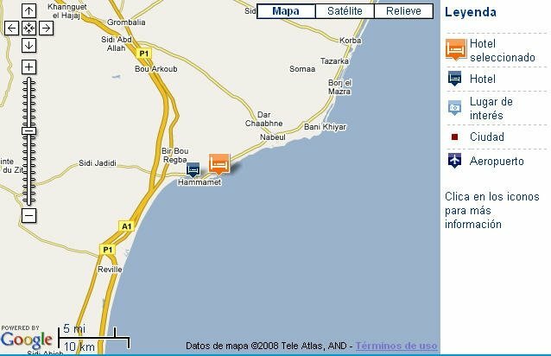Click the Tazarka label
551x356 pixels.
[334, 61]
